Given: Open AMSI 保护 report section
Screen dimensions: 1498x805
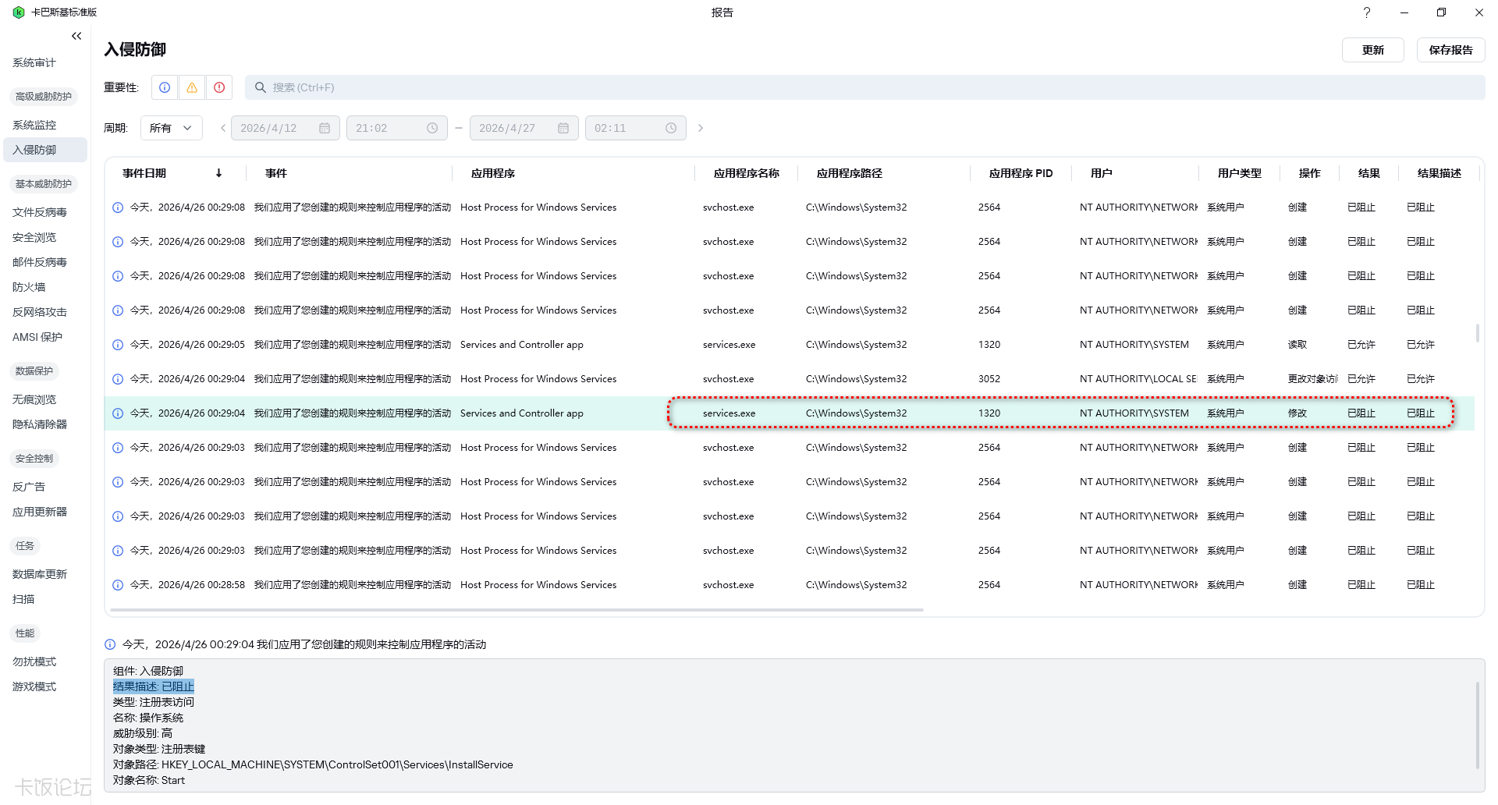Looking at the screenshot, I should [37, 337].
